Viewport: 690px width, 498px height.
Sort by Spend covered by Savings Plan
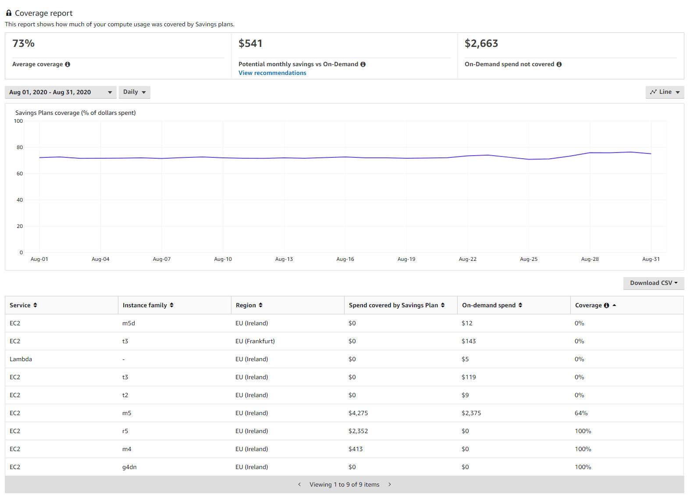(x=443, y=305)
